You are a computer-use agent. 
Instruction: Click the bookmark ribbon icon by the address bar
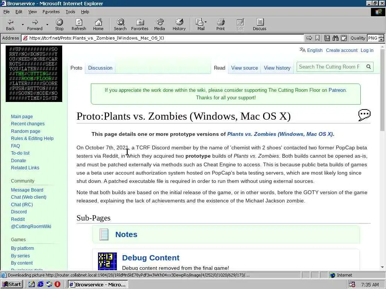click(317, 38)
